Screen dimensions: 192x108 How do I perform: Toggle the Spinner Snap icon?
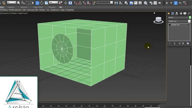tap(89, 3)
